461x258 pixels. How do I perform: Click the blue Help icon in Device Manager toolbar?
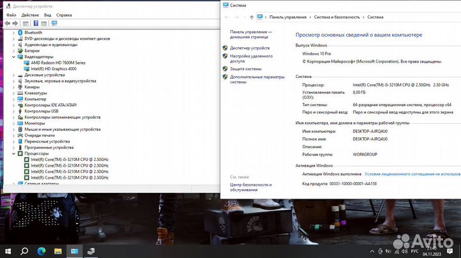36,24
